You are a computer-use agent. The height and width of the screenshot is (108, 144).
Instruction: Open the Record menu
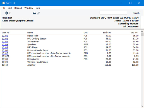click(x=18, y=8)
